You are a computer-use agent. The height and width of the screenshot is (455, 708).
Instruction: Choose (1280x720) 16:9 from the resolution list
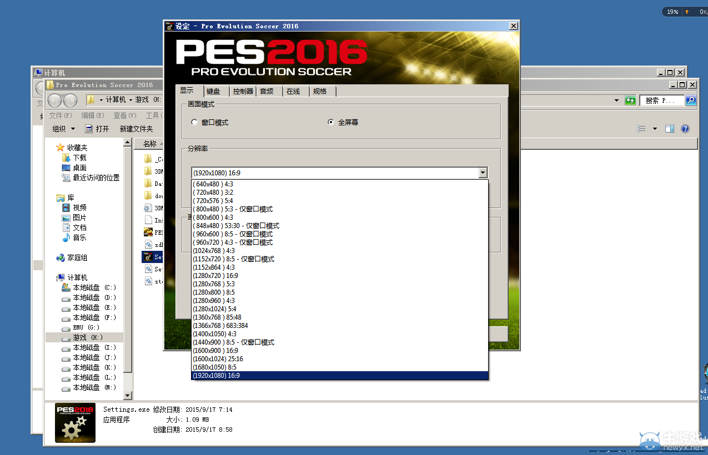(x=339, y=276)
